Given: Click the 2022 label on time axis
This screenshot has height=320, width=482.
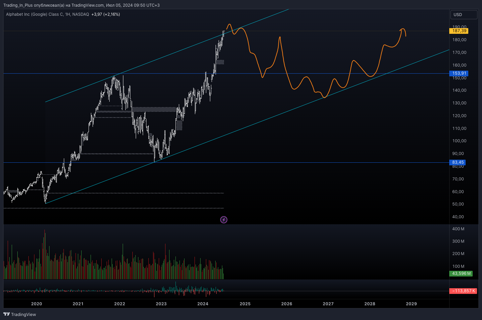Looking at the screenshot, I should tap(120, 304).
